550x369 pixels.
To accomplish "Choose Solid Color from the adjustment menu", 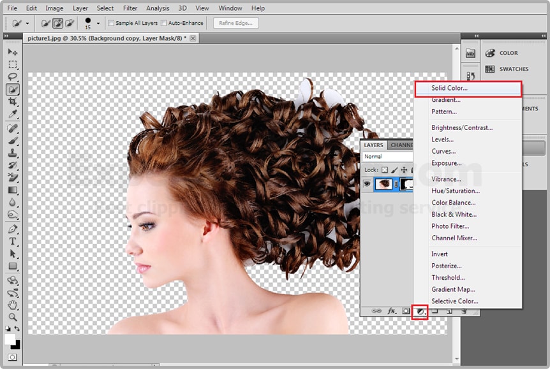I will 449,88.
